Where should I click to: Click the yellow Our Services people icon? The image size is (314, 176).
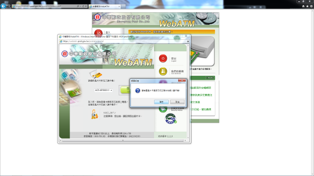tap(163, 71)
